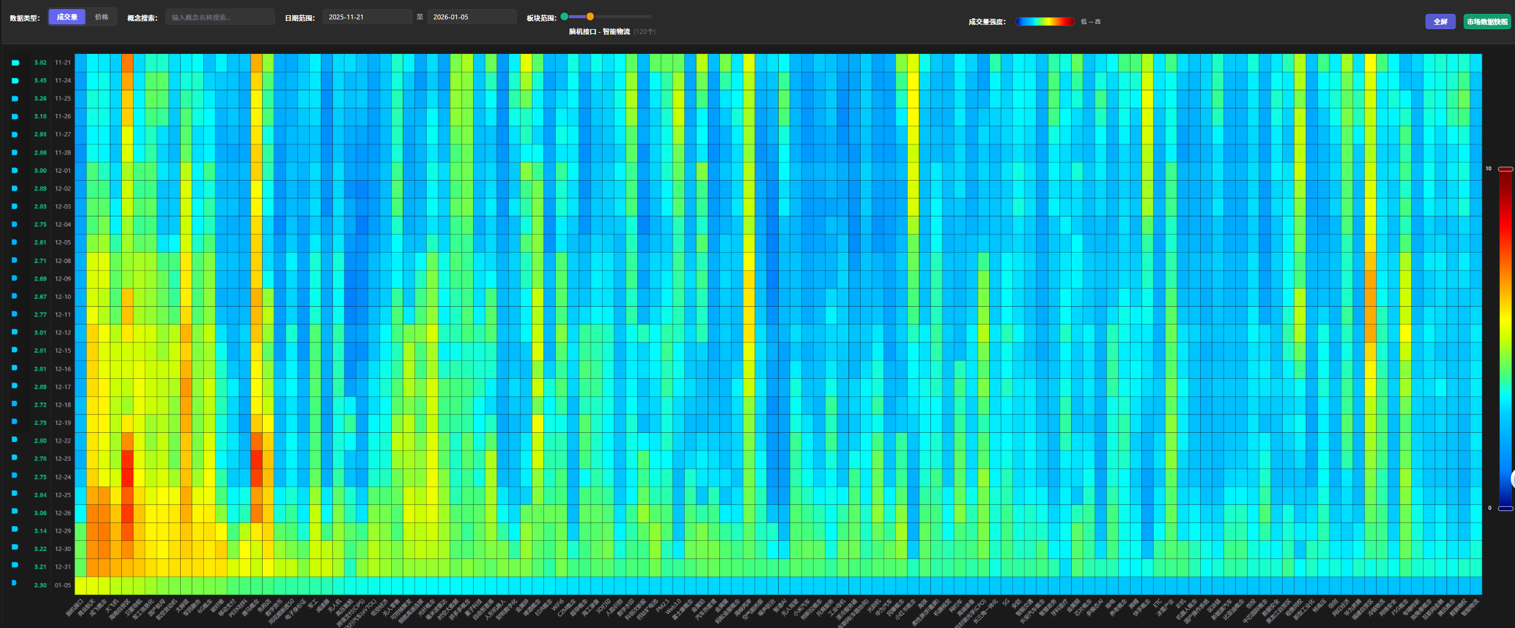Click the bar icon for row 12-01
Screen dimensions: 1515x628
(x=15, y=170)
